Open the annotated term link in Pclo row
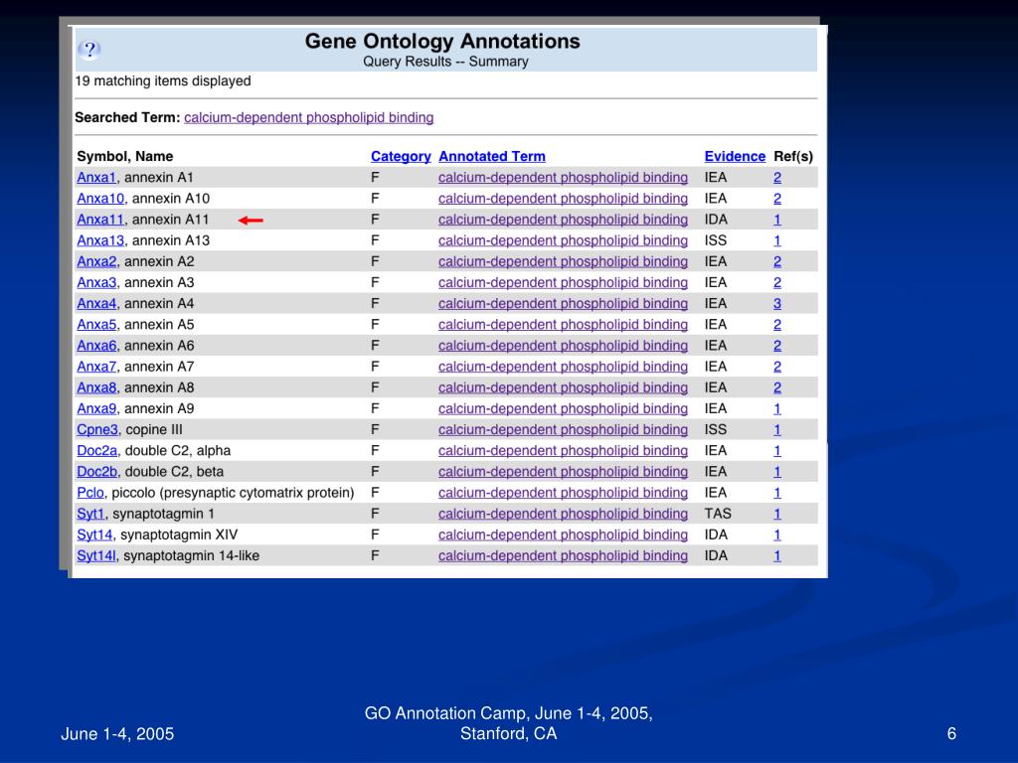The height and width of the screenshot is (763, 1018). tap(563, 493)
